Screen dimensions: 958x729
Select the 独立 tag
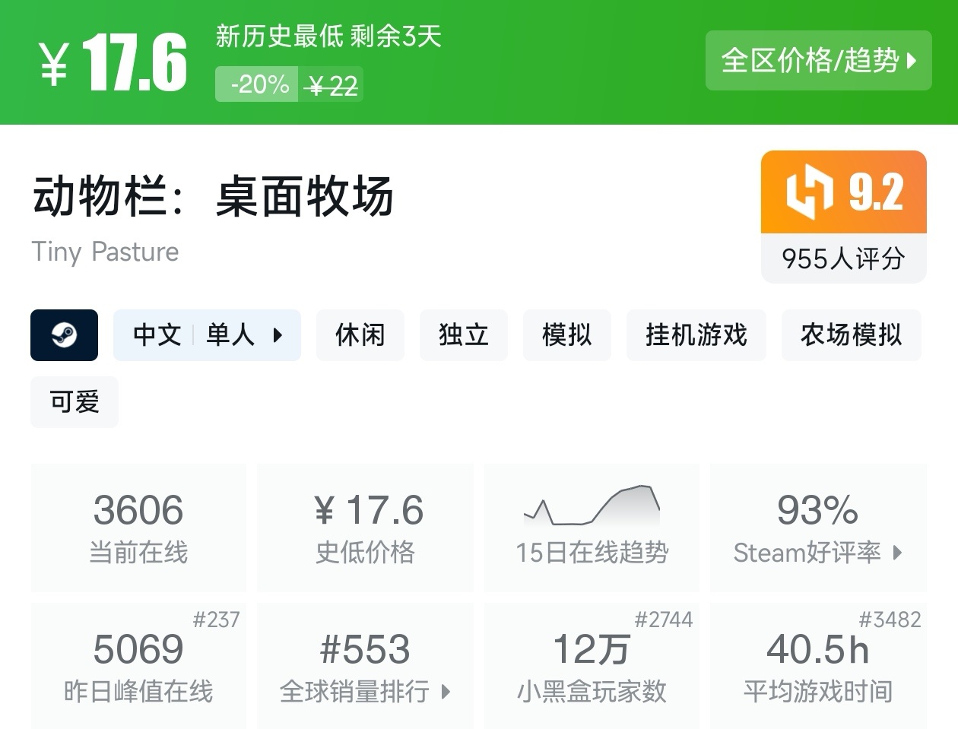[x=463, y=334]
